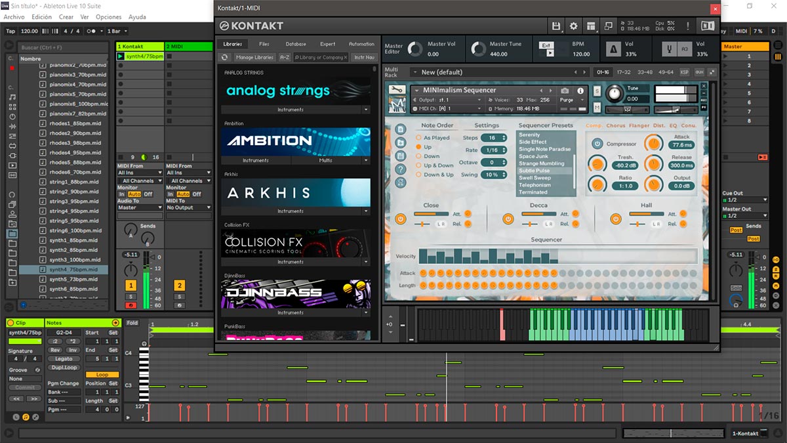Show rack channels 17-32
Screen dimensions: 787x443
point(624,72)
